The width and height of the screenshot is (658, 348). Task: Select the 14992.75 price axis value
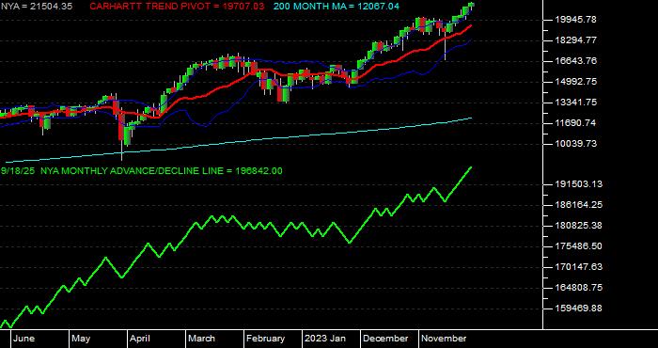[575, 82]
